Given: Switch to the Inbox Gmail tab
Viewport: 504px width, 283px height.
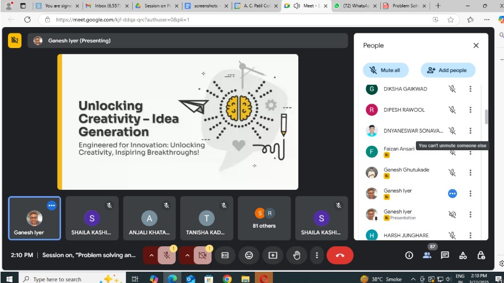Looking at the screenshot, I should pyautogui.click(x=105, y=6).
